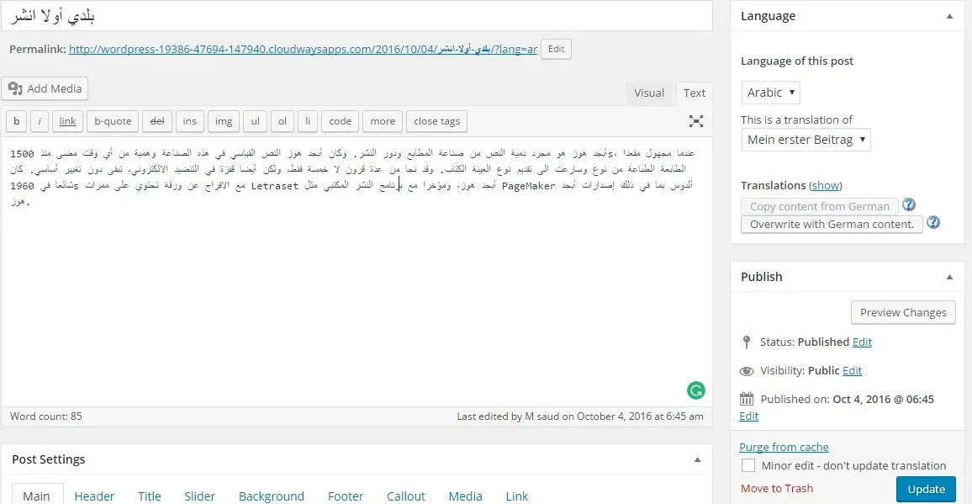Collapse the Language panel

pos(949,16)
